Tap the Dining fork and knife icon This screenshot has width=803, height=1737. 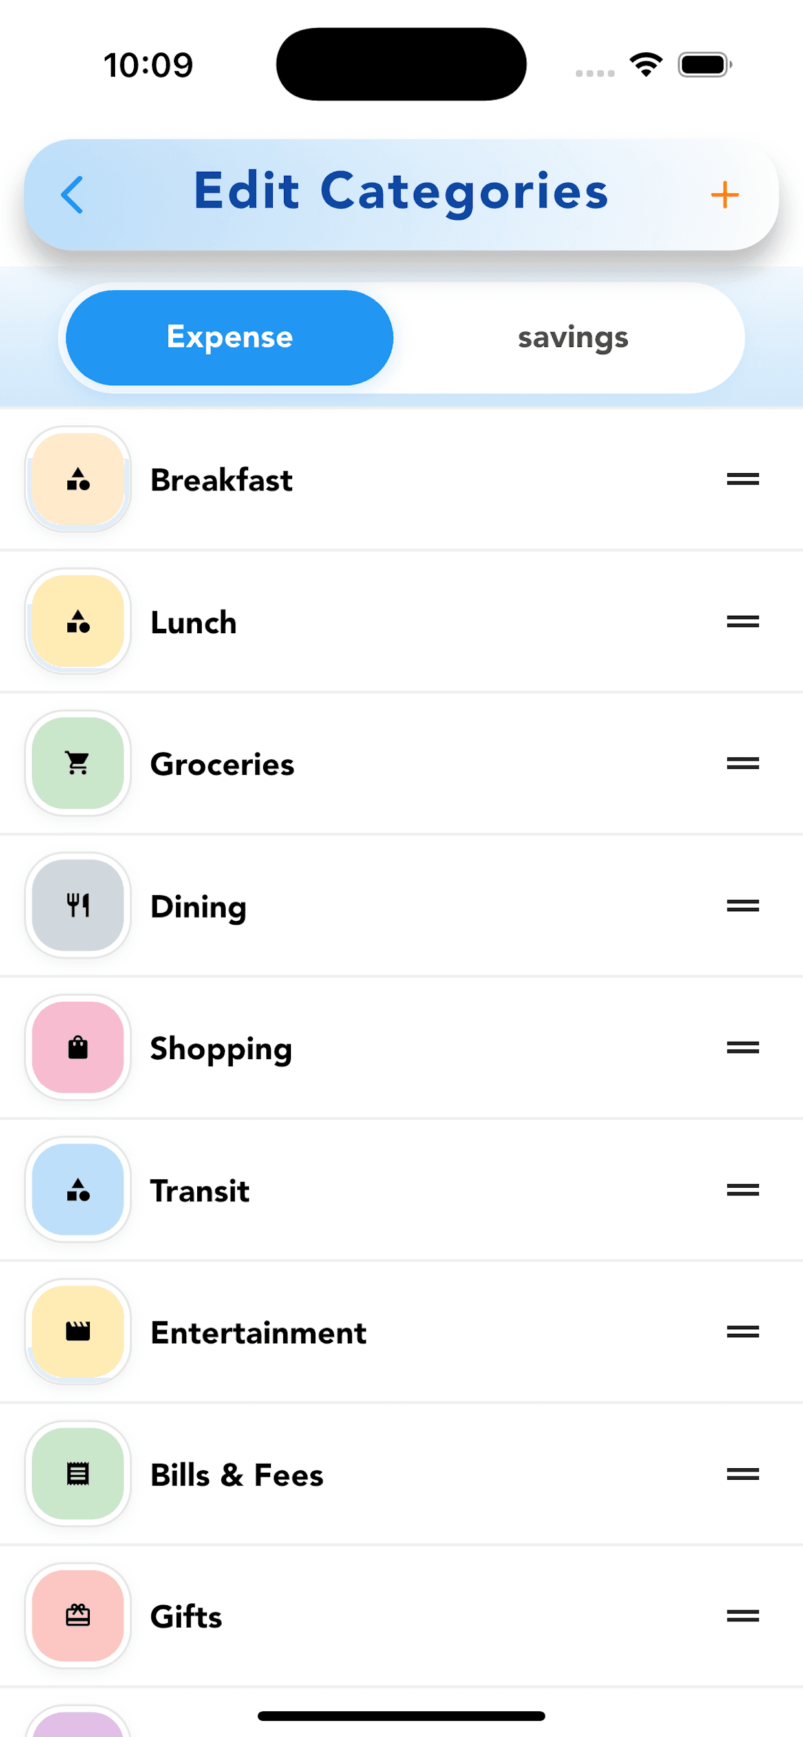pyautogui.click(x=78, y=905)
